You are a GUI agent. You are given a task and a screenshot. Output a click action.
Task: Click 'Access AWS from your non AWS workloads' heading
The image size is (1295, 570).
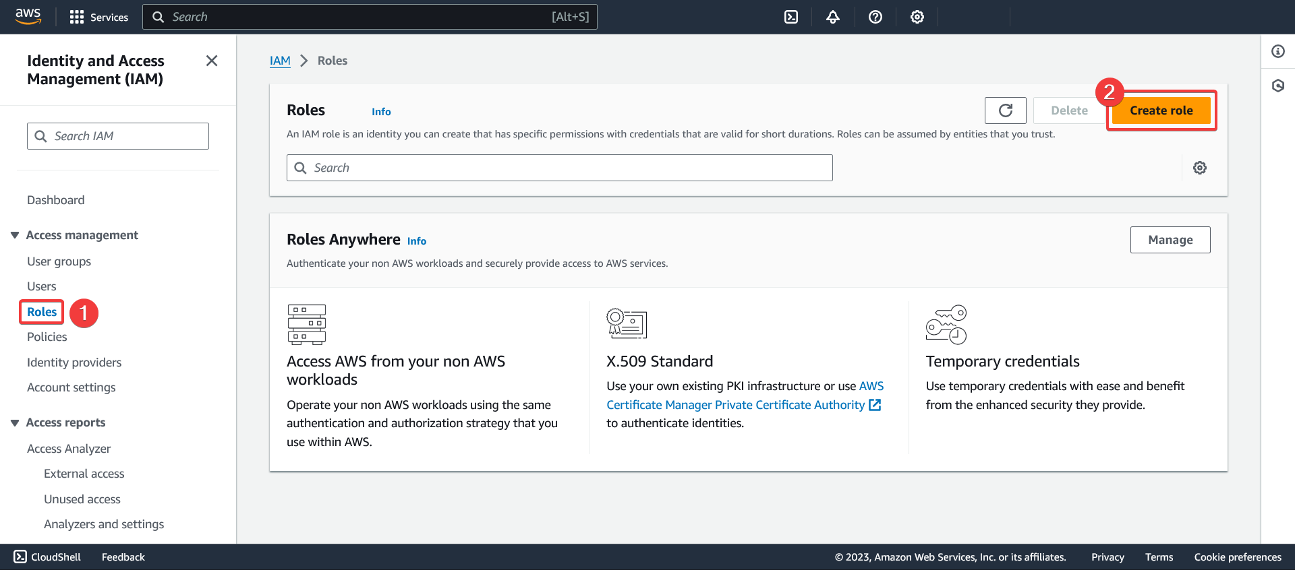(396, 371)
